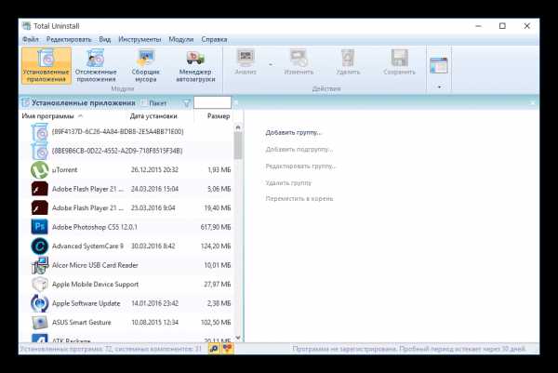
Task: Click the filter funnel icon
Action: point(187,103)
